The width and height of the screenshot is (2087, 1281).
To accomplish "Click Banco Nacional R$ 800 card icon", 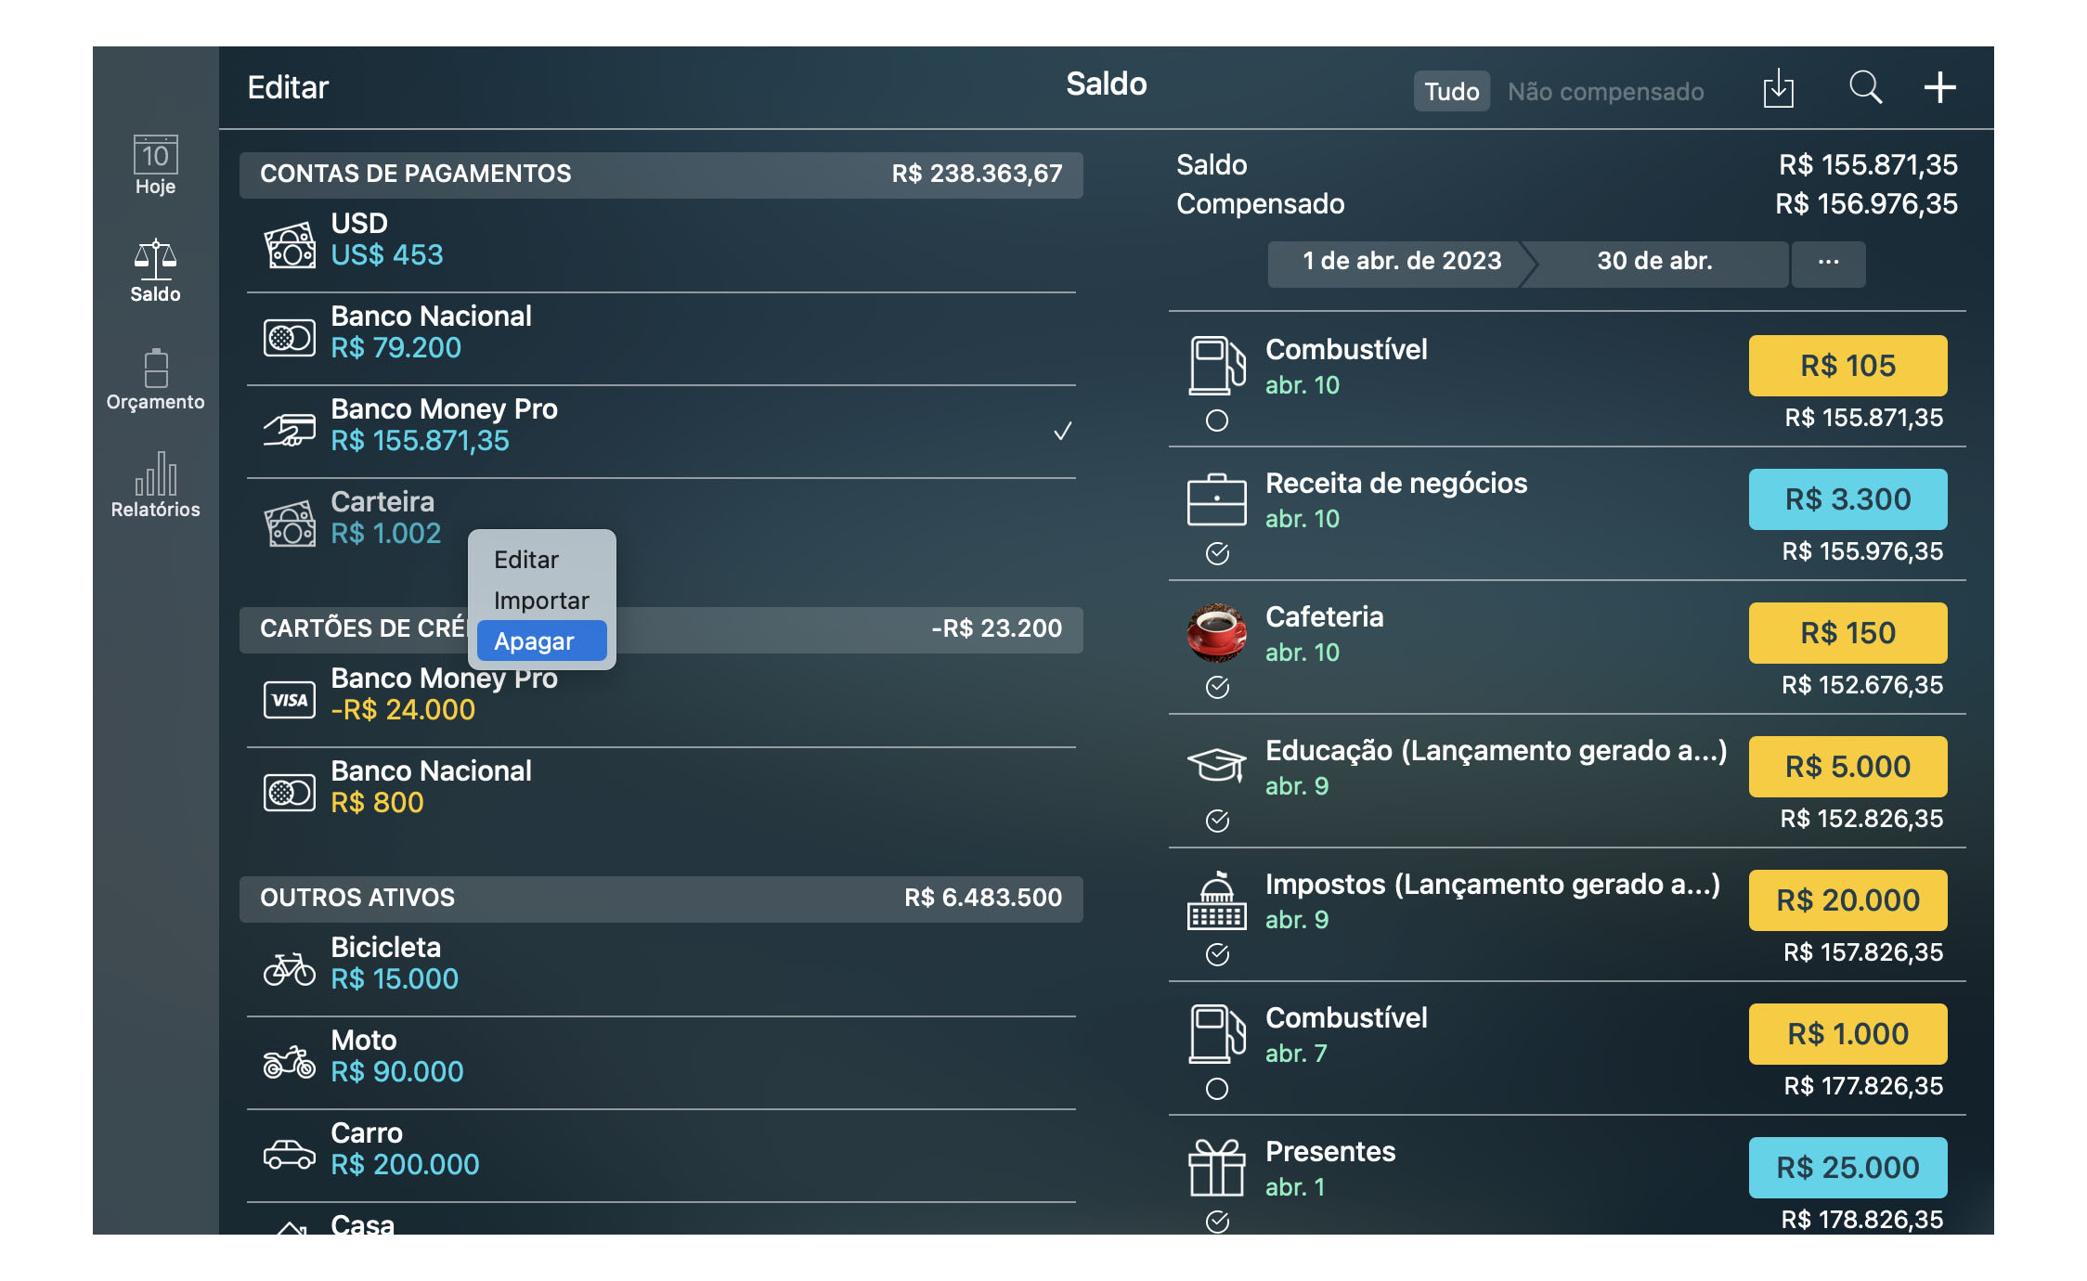I will click(290, 793).
